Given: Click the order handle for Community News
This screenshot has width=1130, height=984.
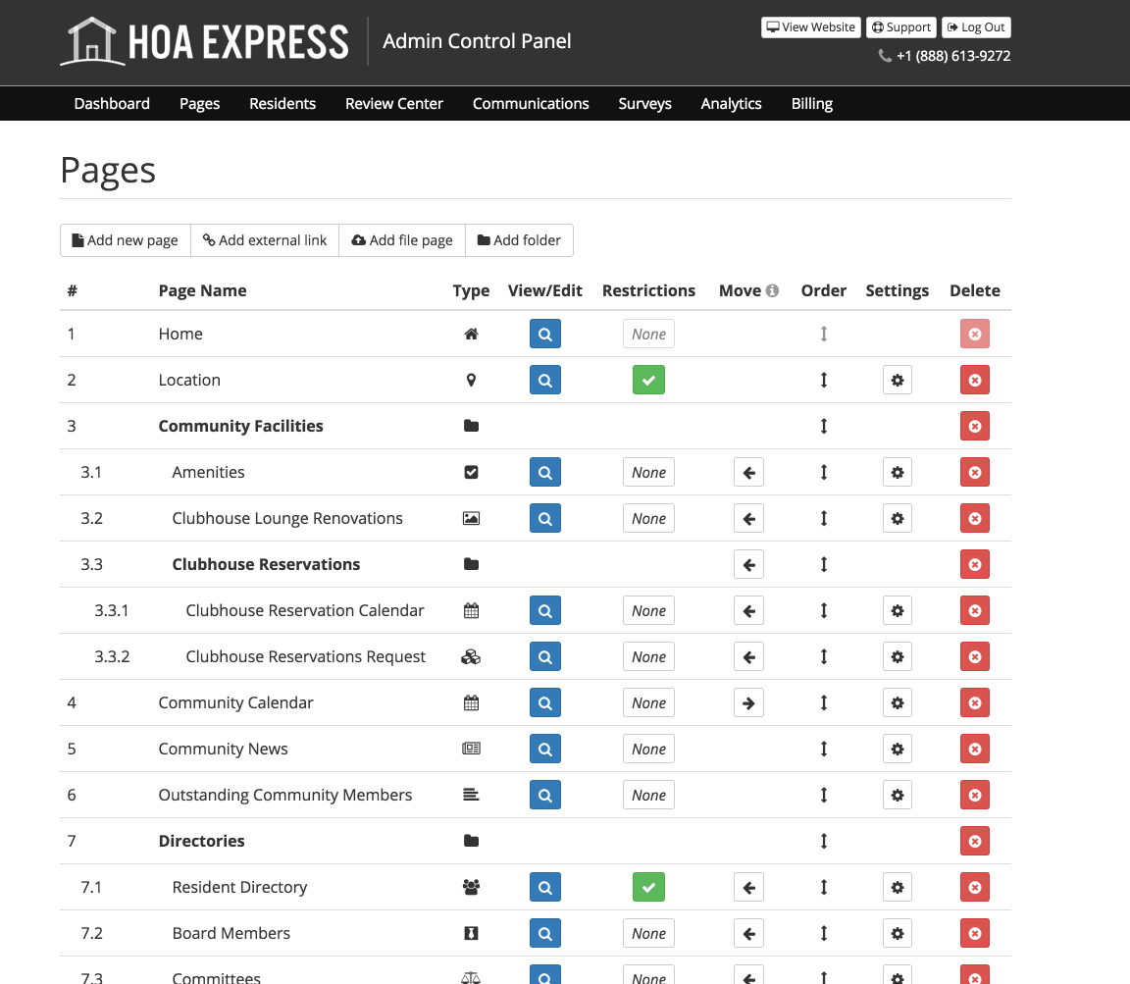Looking at the screenshot, I should coord(824,749).
